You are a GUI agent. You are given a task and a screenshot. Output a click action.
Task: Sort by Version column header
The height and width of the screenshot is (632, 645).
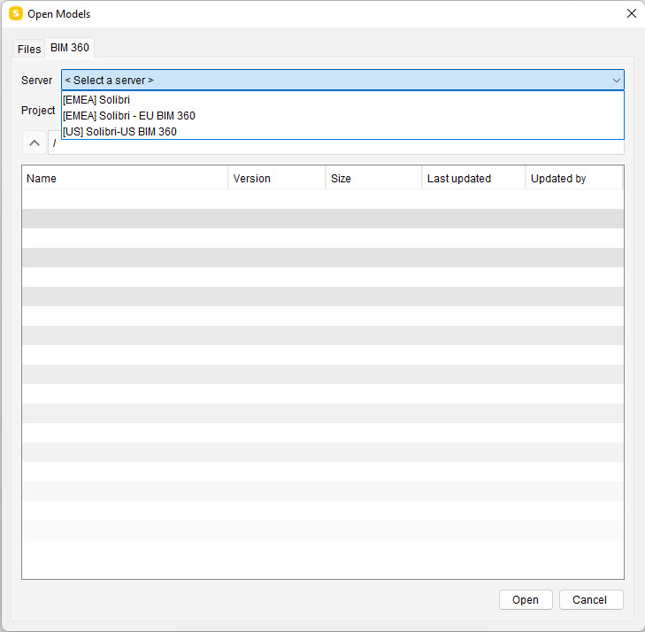(x=276, y=178)
